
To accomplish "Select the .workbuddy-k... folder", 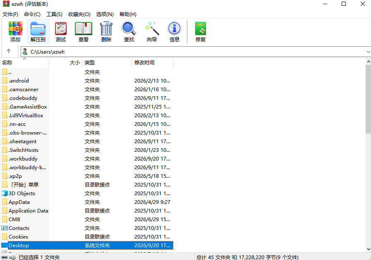I will (86, 167).
